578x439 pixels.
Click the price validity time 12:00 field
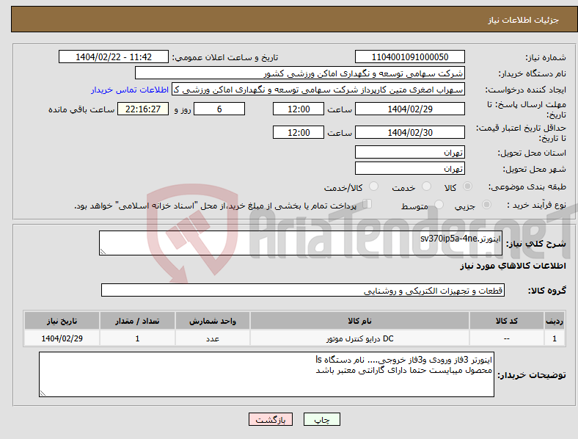point(299,132)
